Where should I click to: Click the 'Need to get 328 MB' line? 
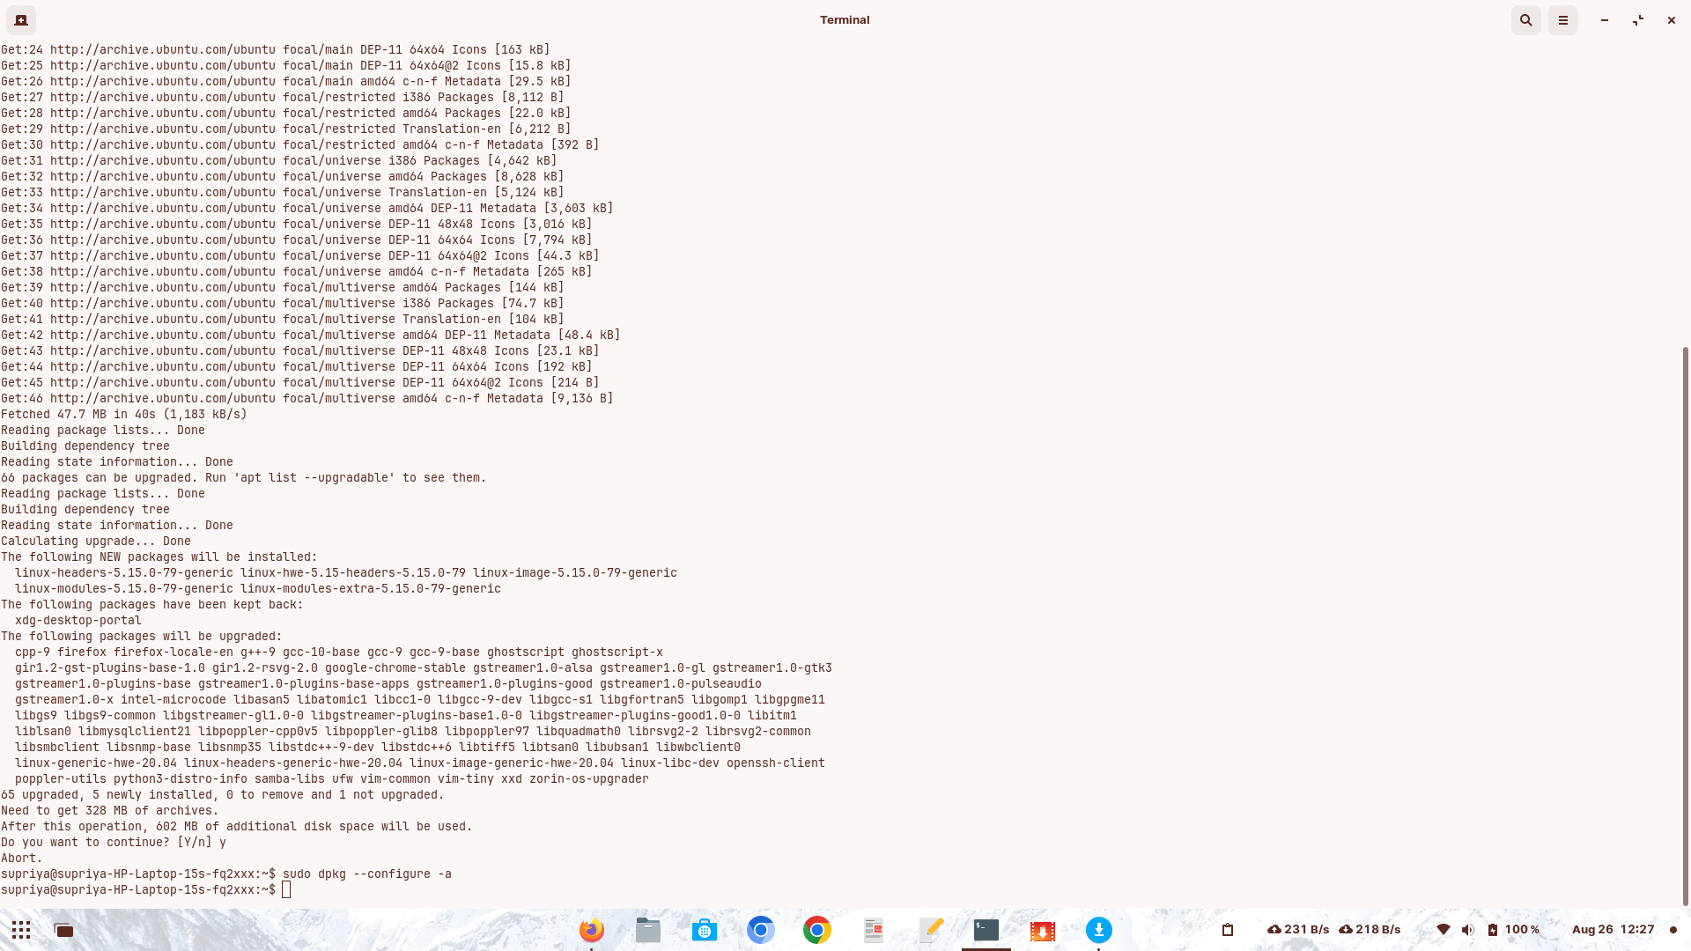[x=110, y=811]
